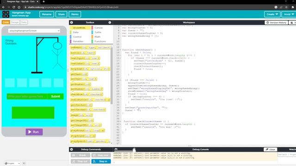Viewport: 296px width, 166px height.
Task: Click the onEvent block in toolbox
Action: (x=90, y=47)
